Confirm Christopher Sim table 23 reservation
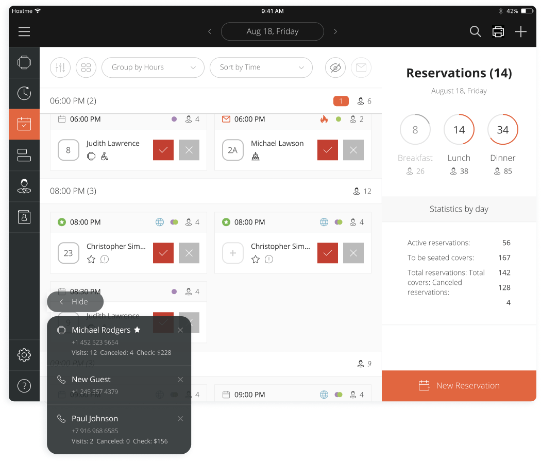 [163, 253]
